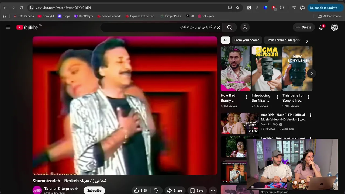The width and height of the screenshot is (345, 194).
Task: Open options for Introducing the NEW short
Action: (277, 97)
